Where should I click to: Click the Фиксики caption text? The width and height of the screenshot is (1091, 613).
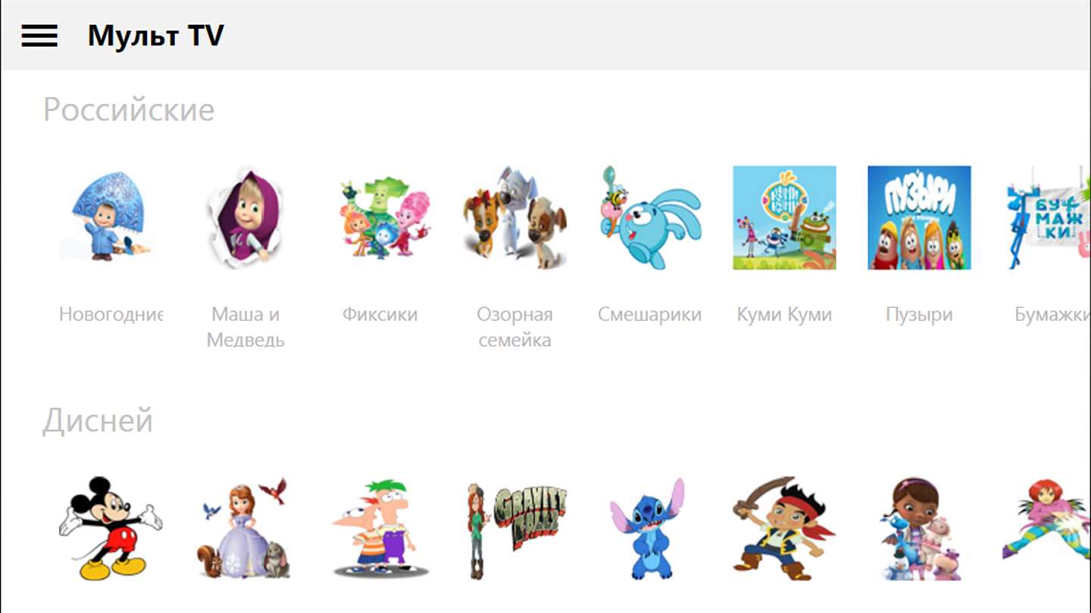(x=380, y=314)
